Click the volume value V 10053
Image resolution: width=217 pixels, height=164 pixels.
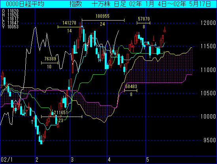pos(10,27)
